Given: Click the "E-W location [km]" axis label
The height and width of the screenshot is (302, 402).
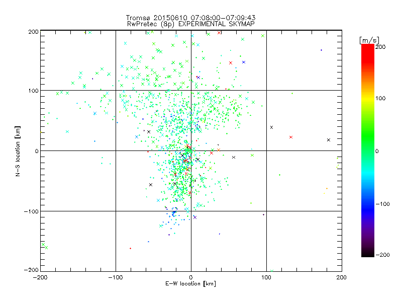Looking at the screenshot, I should (x=190, y=283).
